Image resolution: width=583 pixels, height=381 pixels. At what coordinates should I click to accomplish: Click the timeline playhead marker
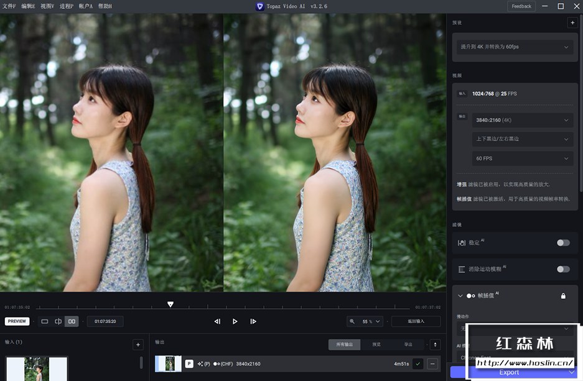coord(170,304)
